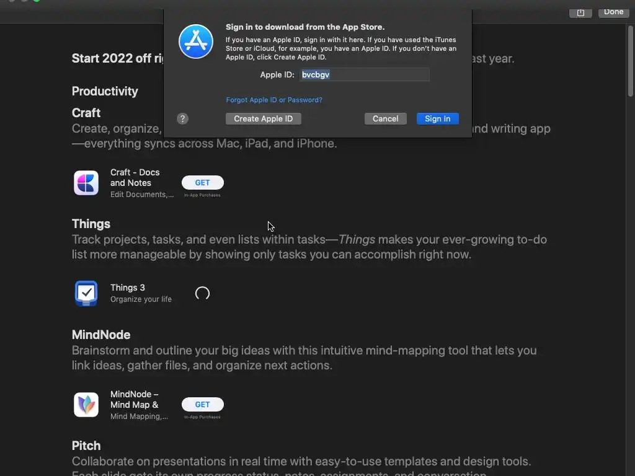Viewport: 635px width, 476px height.
Task: Open the Things 3 app icon
Action: [x=86, y=293]
